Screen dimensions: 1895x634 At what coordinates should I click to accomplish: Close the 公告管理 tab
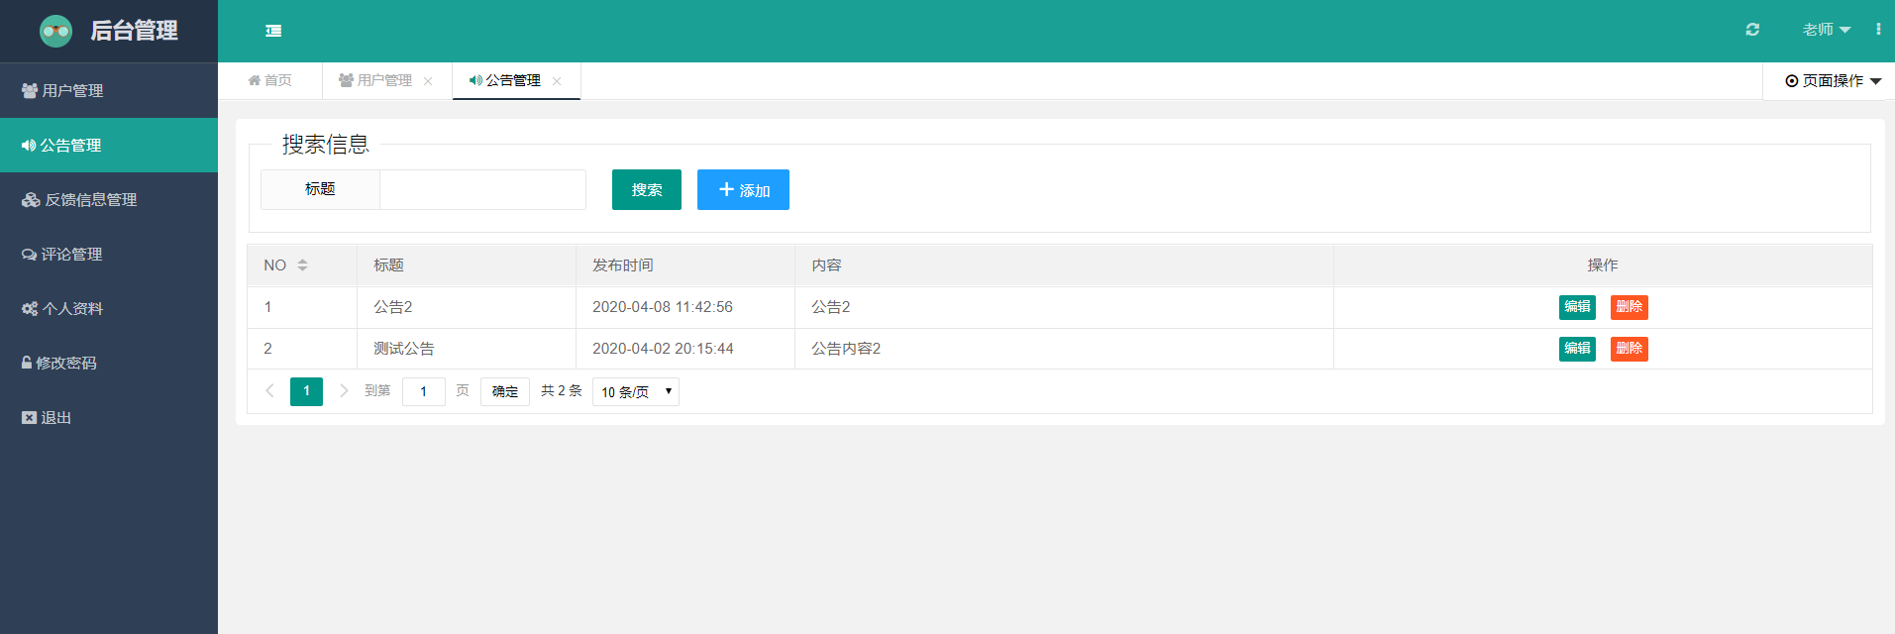pyautogui.click(x=557, y=81)
